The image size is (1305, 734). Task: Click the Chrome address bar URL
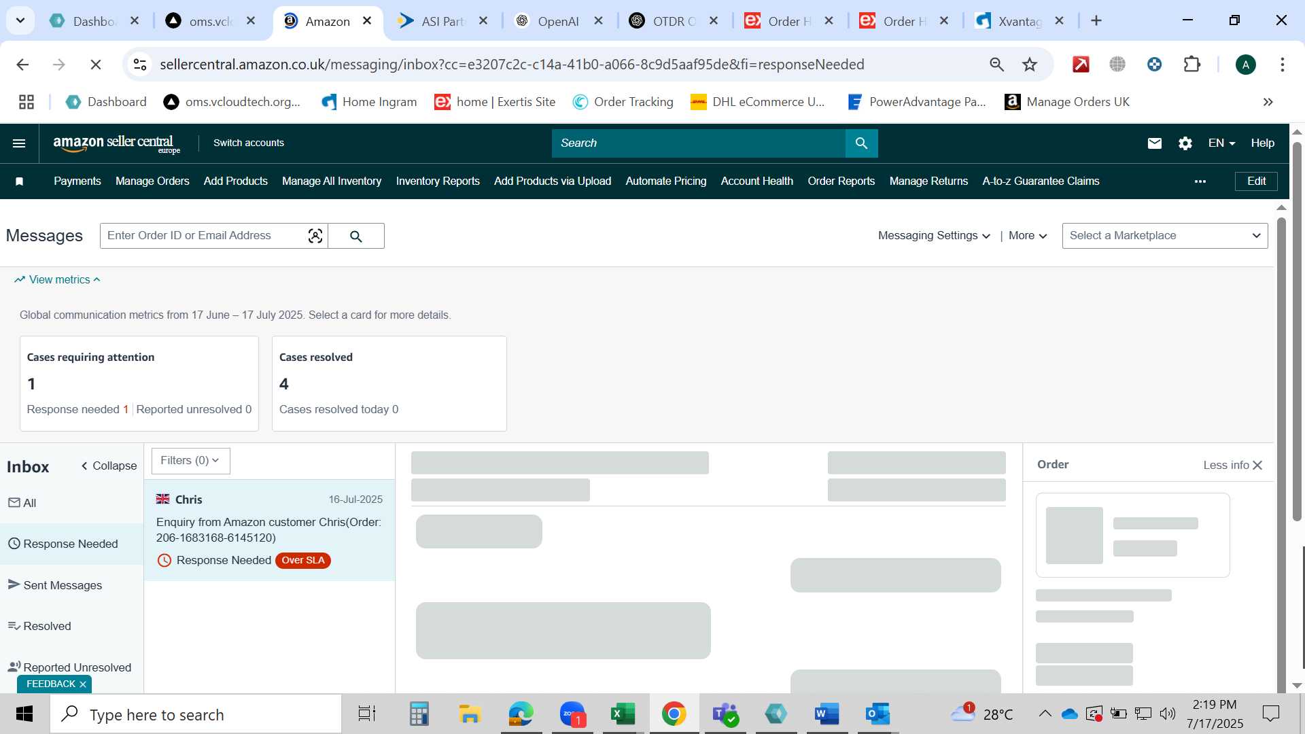(512, 65)
